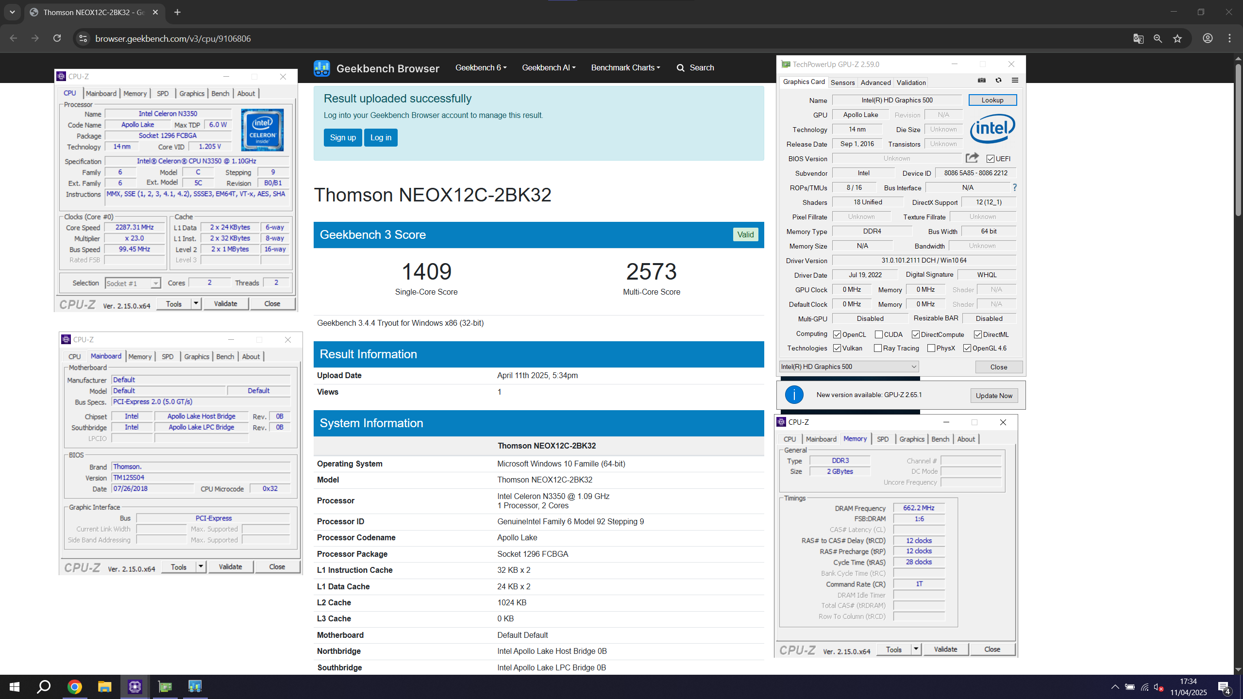
Task: Click the zoom magnifier icon in address bar
Action: coord(1158,39)
